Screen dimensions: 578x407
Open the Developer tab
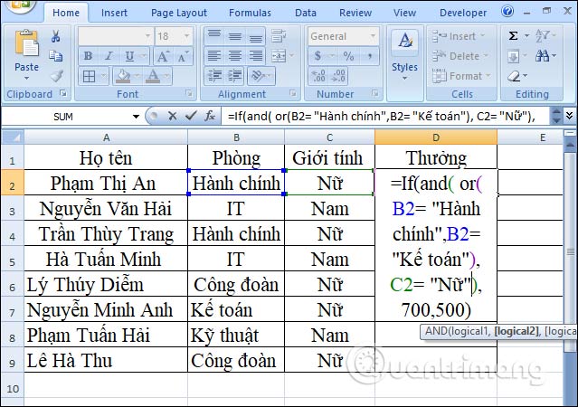pos(463,13)
